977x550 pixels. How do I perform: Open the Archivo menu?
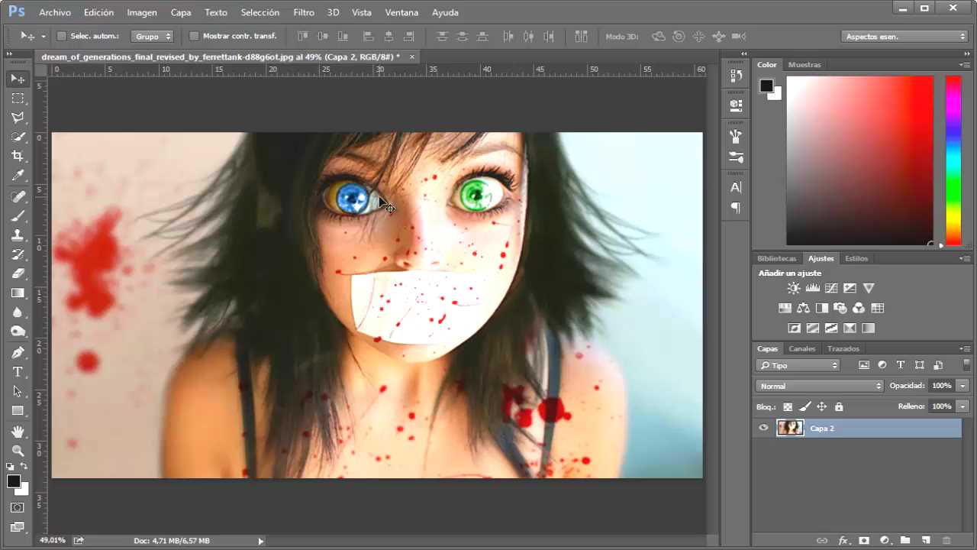(54, 12)
